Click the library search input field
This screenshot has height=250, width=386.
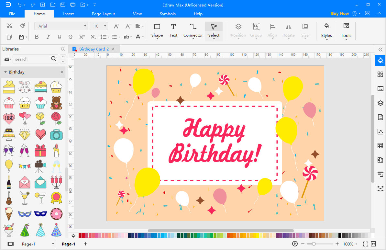point(32,59)
